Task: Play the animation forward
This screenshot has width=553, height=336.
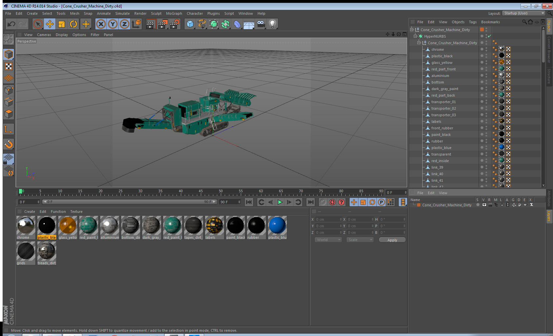Action: point(280,202)
